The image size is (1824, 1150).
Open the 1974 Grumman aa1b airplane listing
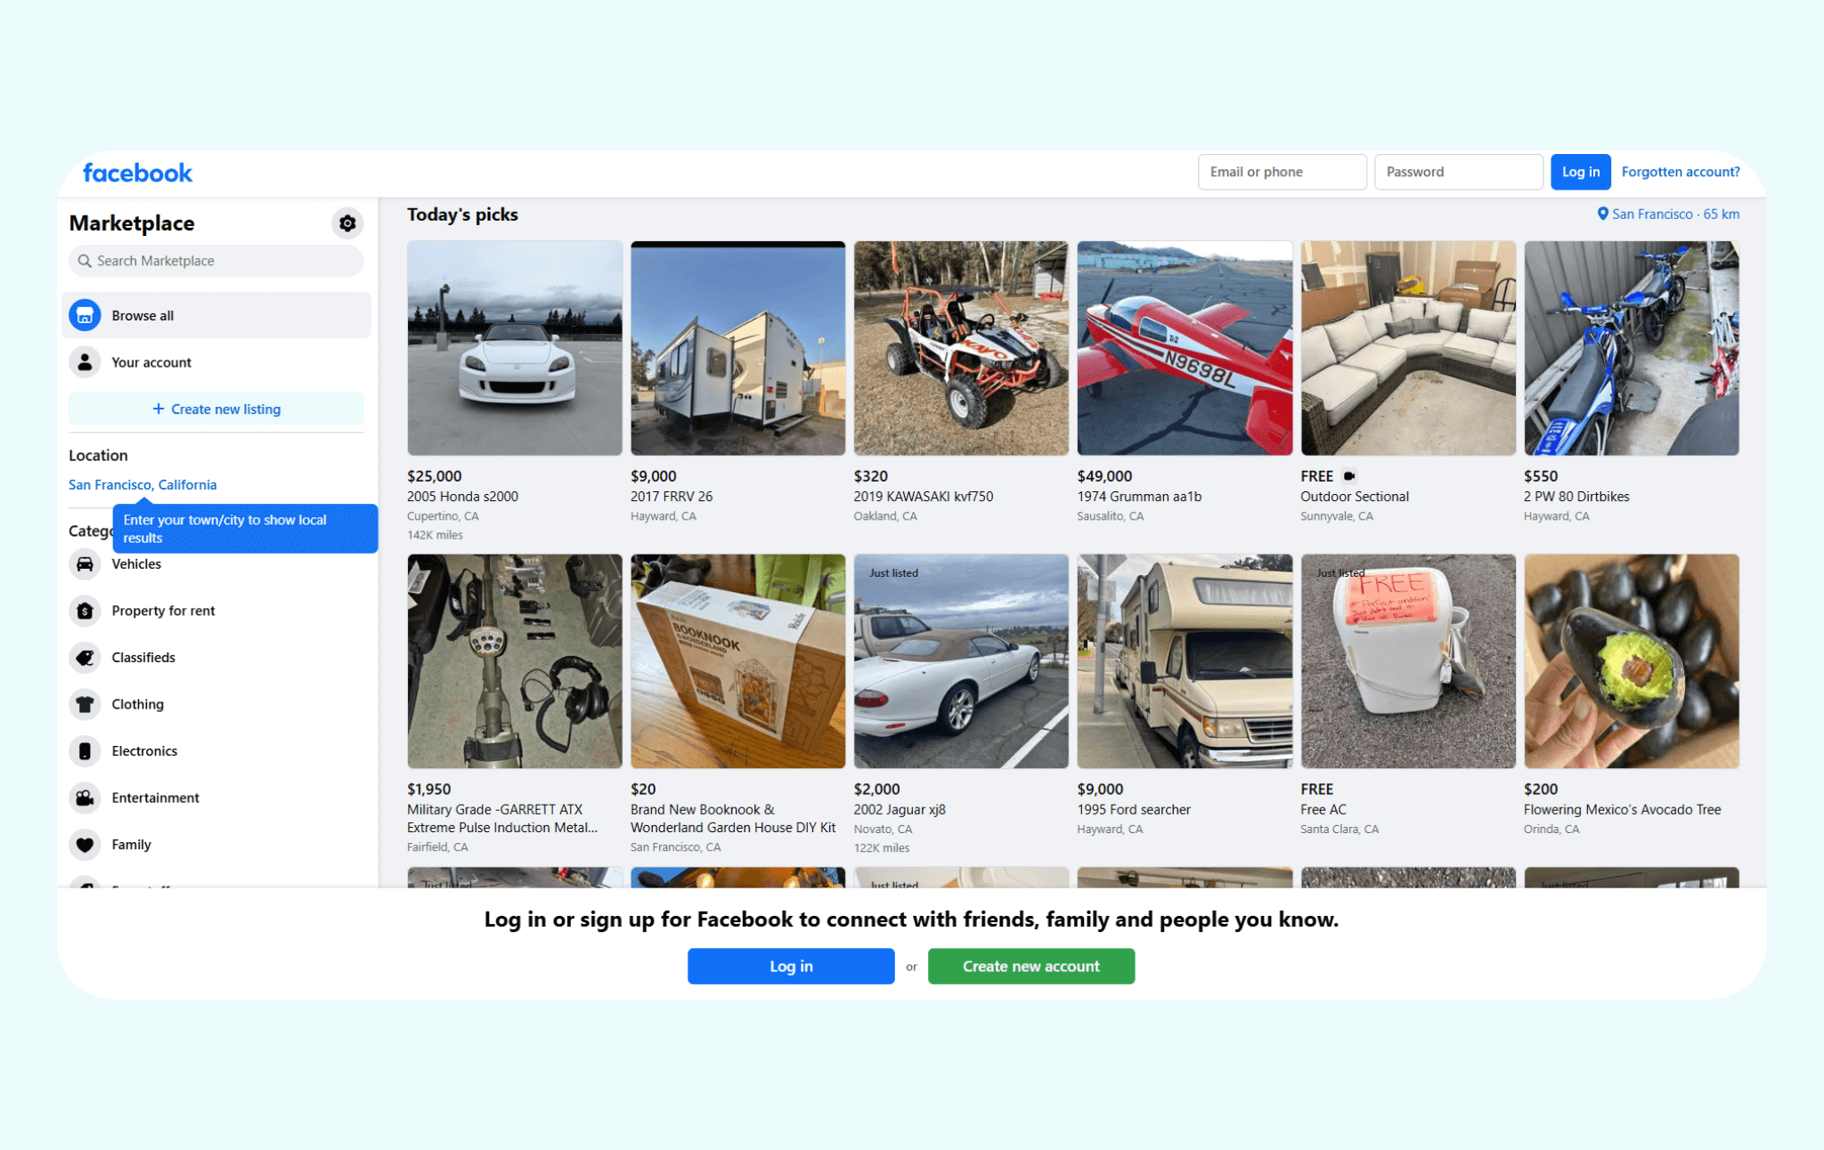pyautogui.click(x=1184, y=348)
